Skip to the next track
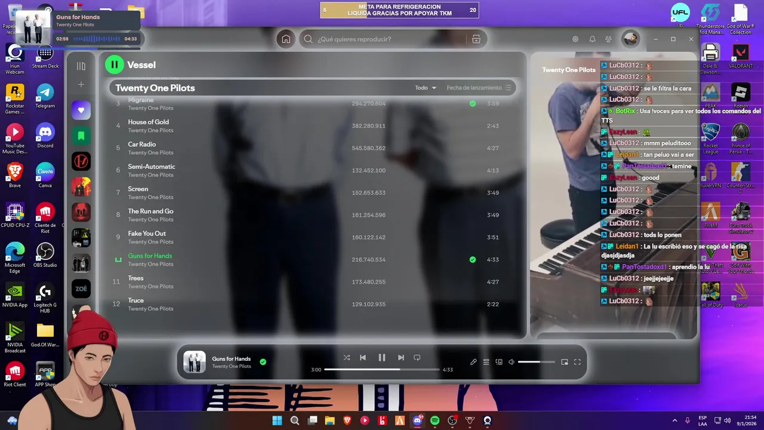Screen dimensions: 764x430 (x=401, y=358)
